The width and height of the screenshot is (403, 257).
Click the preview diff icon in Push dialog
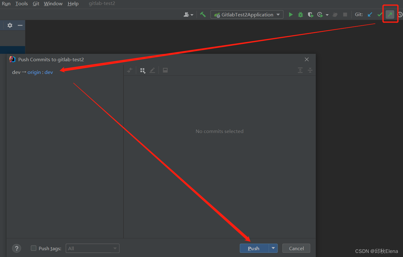[165, 70]
